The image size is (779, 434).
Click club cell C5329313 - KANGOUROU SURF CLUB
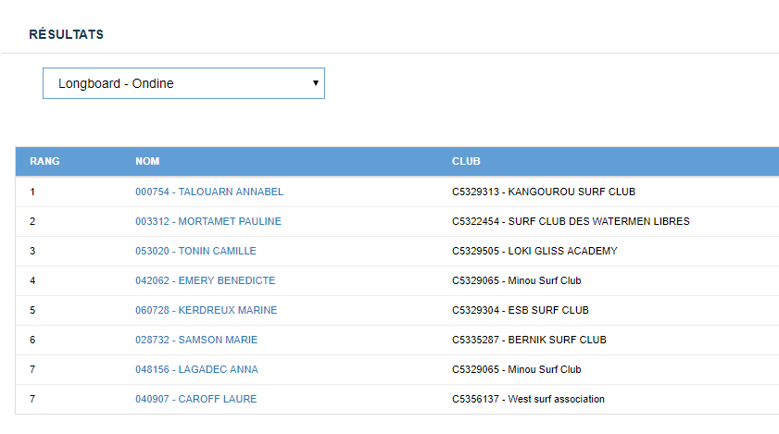(544, 192)
